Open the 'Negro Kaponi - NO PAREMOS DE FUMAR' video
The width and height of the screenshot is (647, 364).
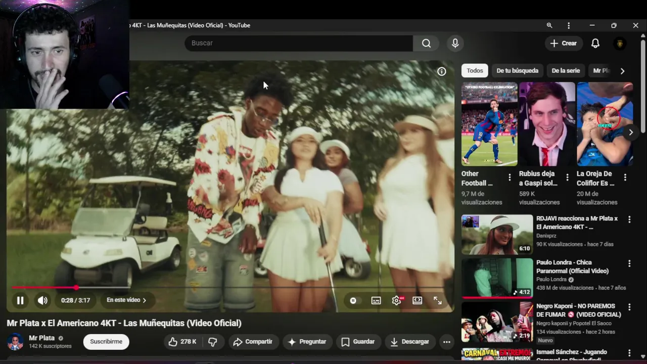tap(579, 310)
